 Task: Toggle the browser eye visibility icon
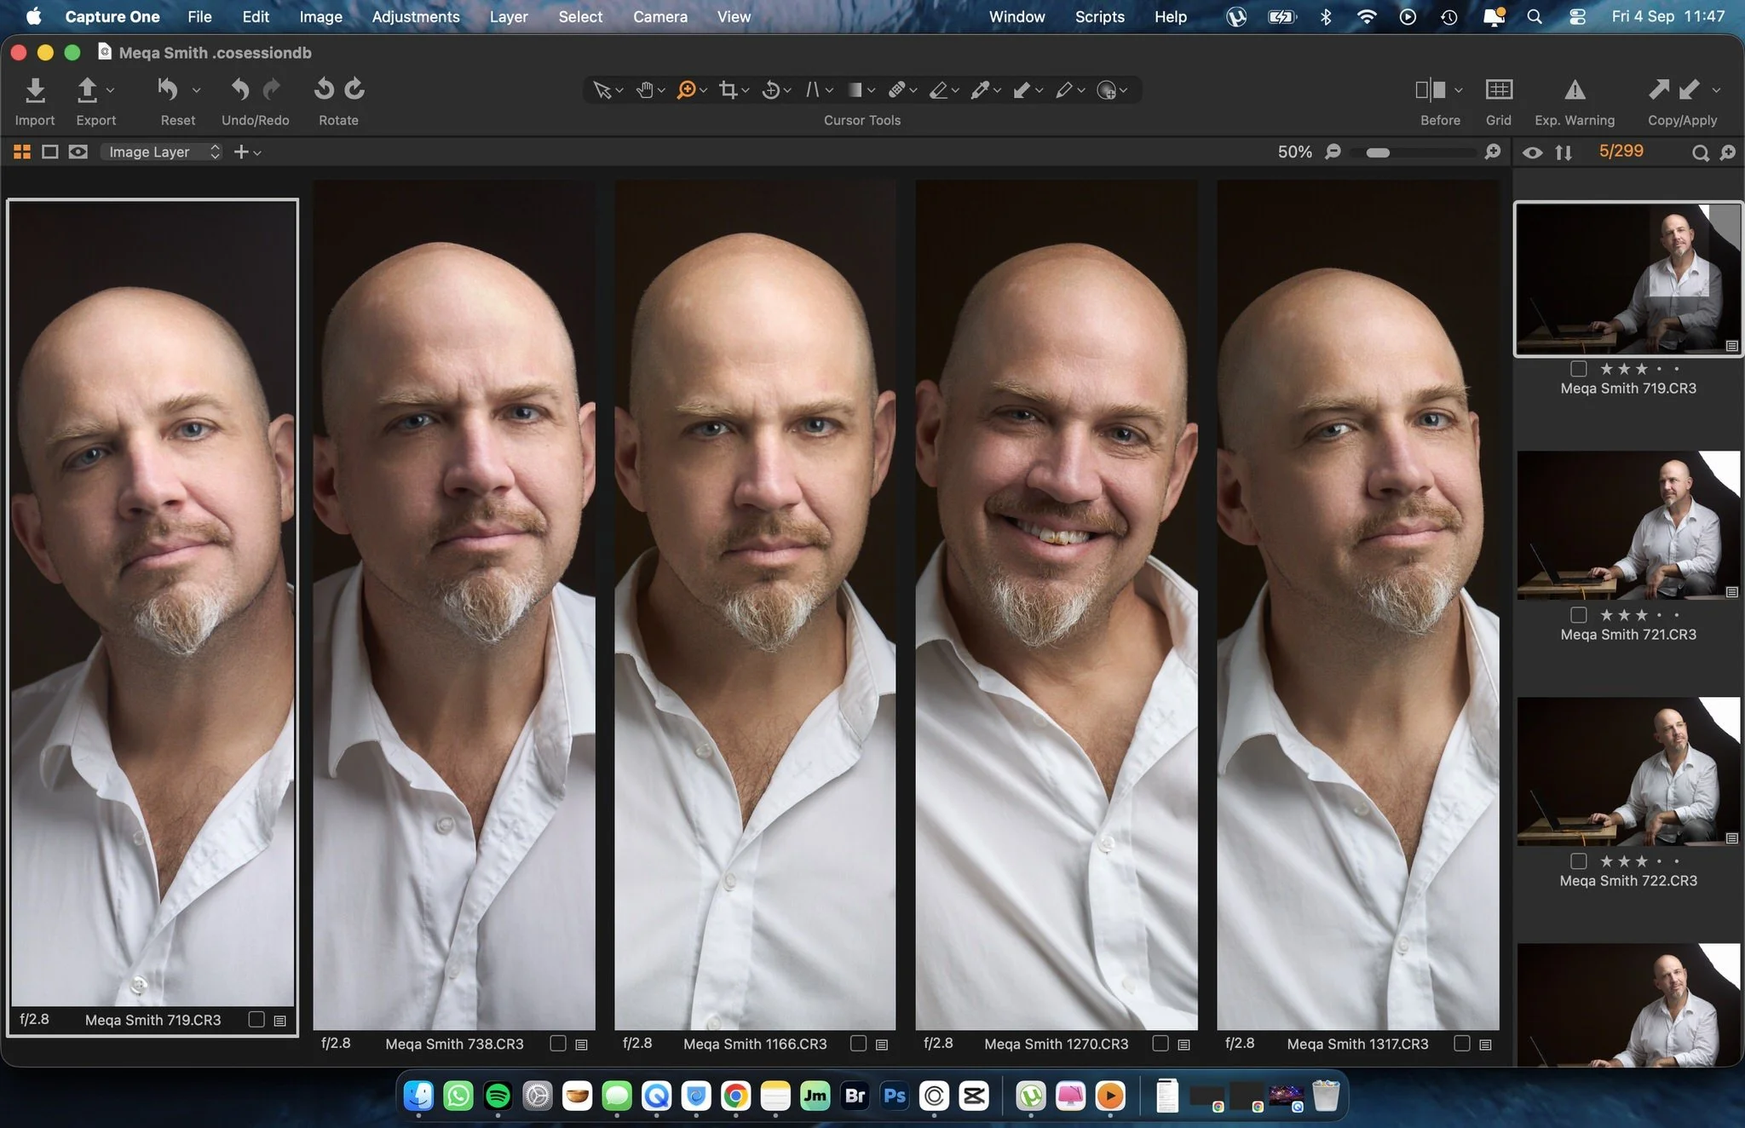coord(1532,153)
